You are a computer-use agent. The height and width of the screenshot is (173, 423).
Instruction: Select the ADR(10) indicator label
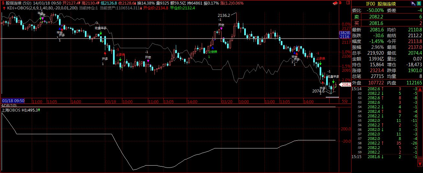[x=9, y=106]
